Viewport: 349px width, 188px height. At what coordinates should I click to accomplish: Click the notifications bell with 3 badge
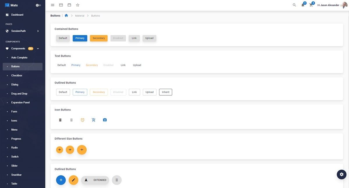(302, 5)
